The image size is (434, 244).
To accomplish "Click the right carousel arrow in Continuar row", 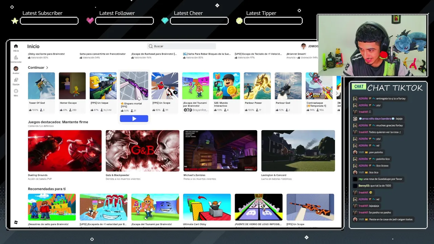I will pos(336,93).
